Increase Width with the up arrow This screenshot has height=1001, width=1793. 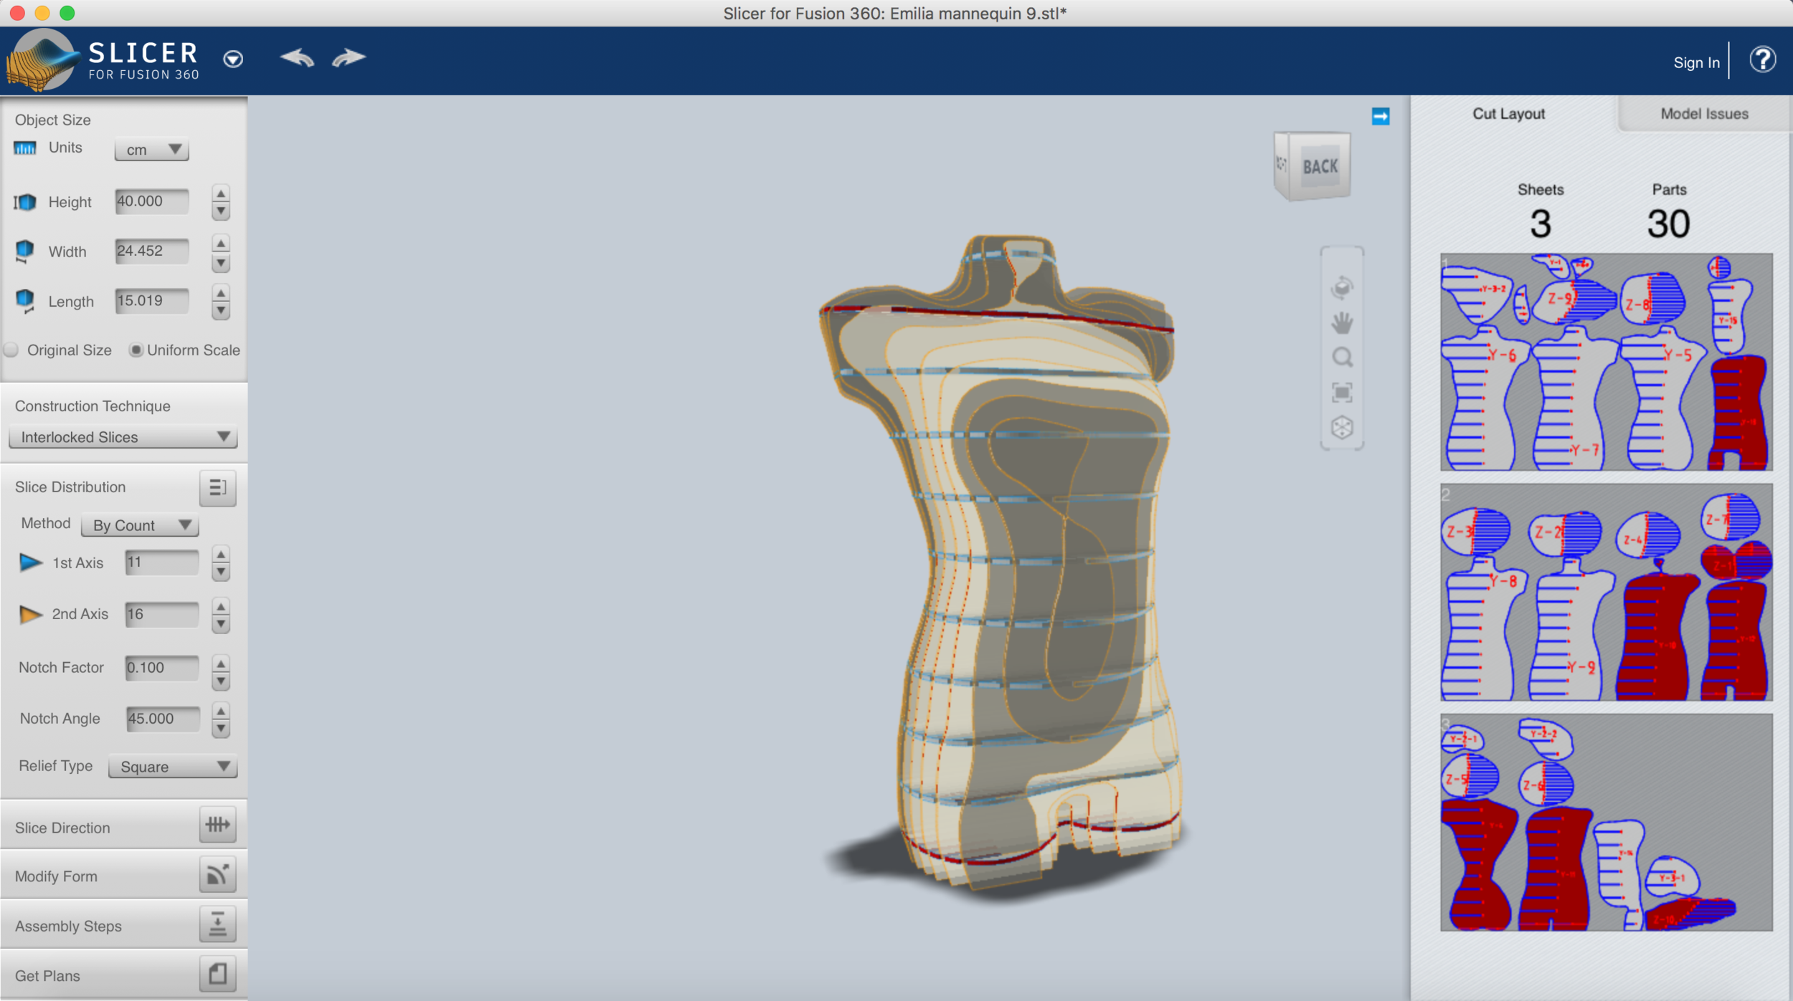221,244
